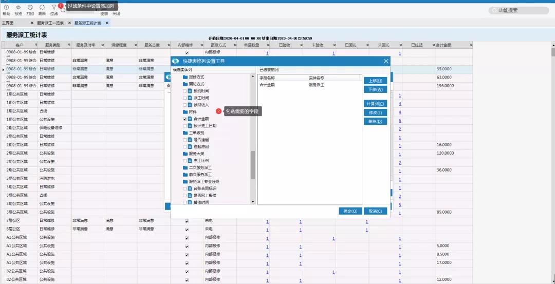Image resolution: width=555 pixels, height=284 pixels.
Task: Click the 预览 preview eye icon
Action: click(18, 7)
